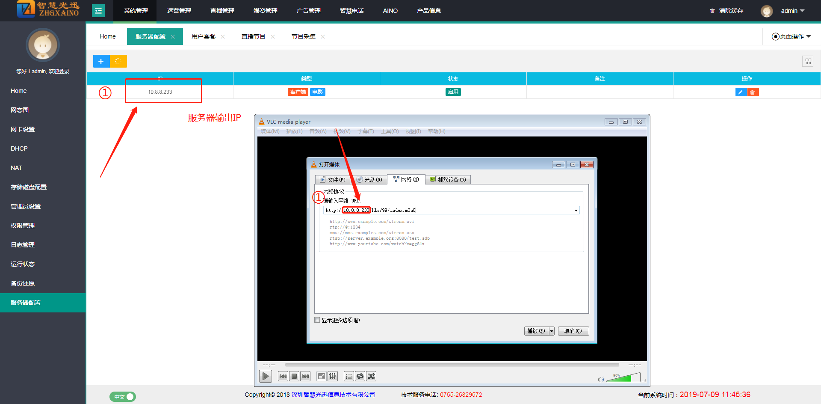The width and height of the screenshot is (821, 404).
Task: Open the 运营管理 top menu
Action: coord(179,11)
